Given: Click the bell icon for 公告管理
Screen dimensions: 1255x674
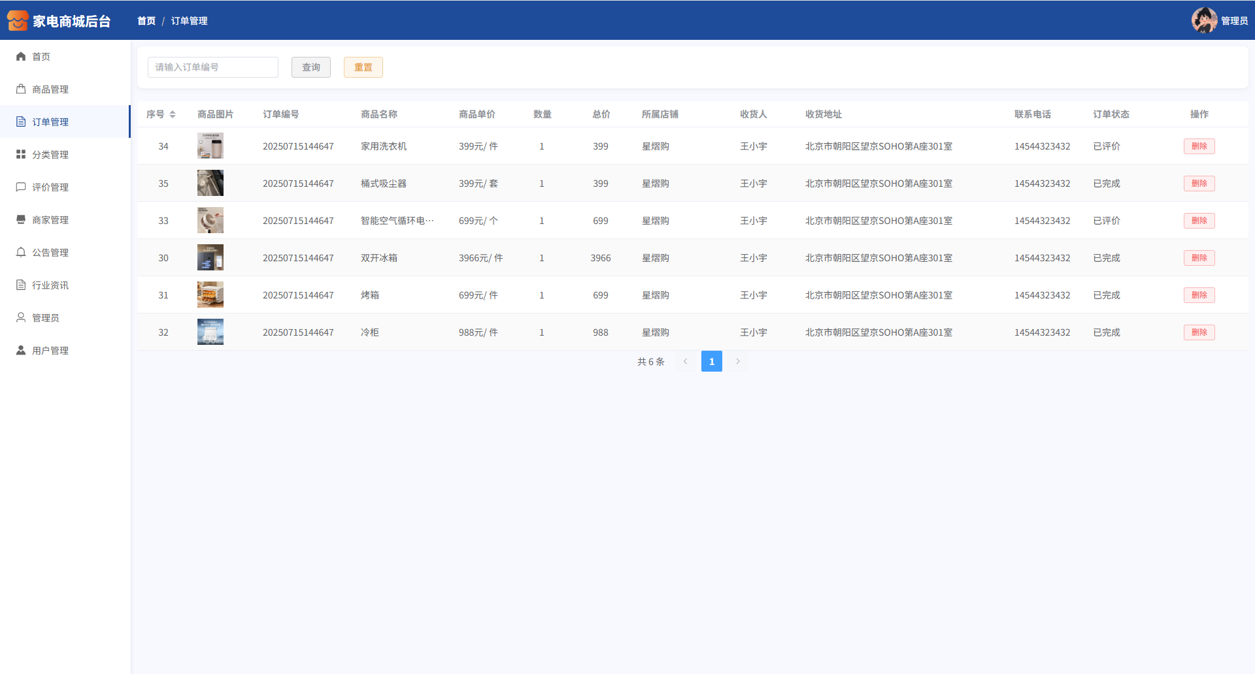Looking at the screenshot, I should (21, 253).
